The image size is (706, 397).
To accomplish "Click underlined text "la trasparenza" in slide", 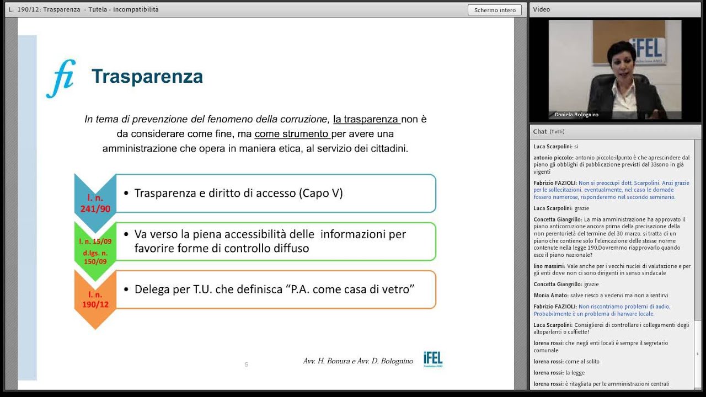I will tap(367, 119).
